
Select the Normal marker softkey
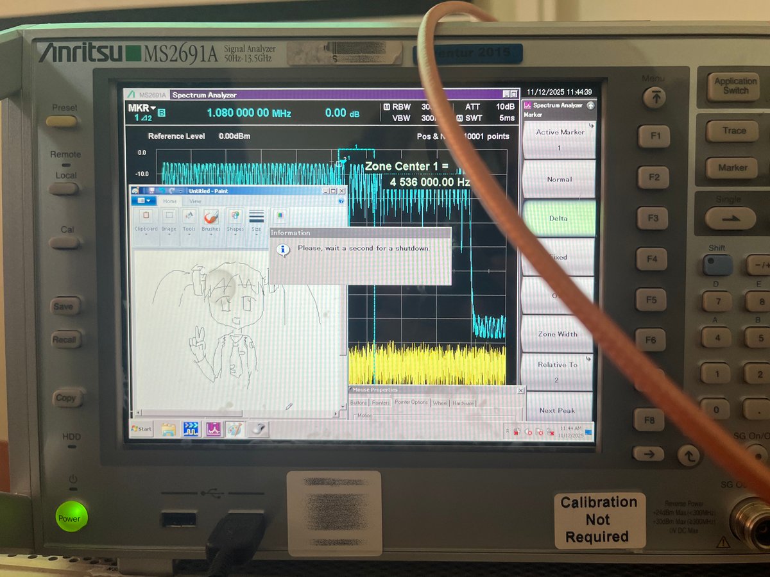tap(559, 180)
